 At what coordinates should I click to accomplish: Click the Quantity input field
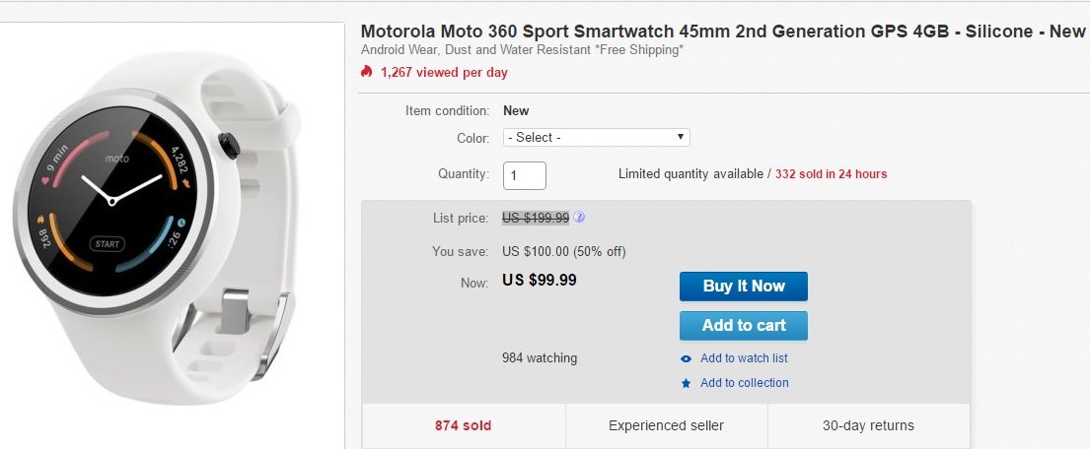click(524, 175)
